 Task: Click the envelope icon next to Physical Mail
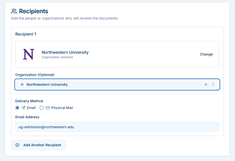[x=47, y=108]
